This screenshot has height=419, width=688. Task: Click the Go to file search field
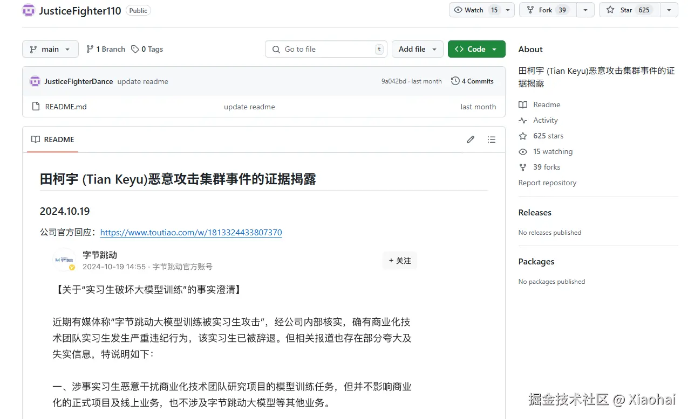pos(326,49)
